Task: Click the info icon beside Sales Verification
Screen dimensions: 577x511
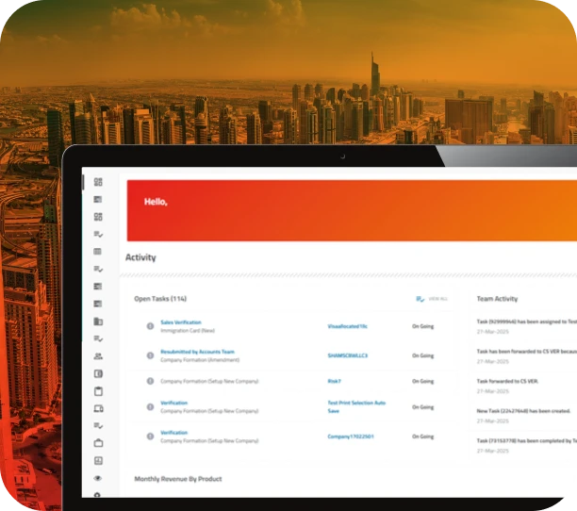Action: click(x=150, y=326)
